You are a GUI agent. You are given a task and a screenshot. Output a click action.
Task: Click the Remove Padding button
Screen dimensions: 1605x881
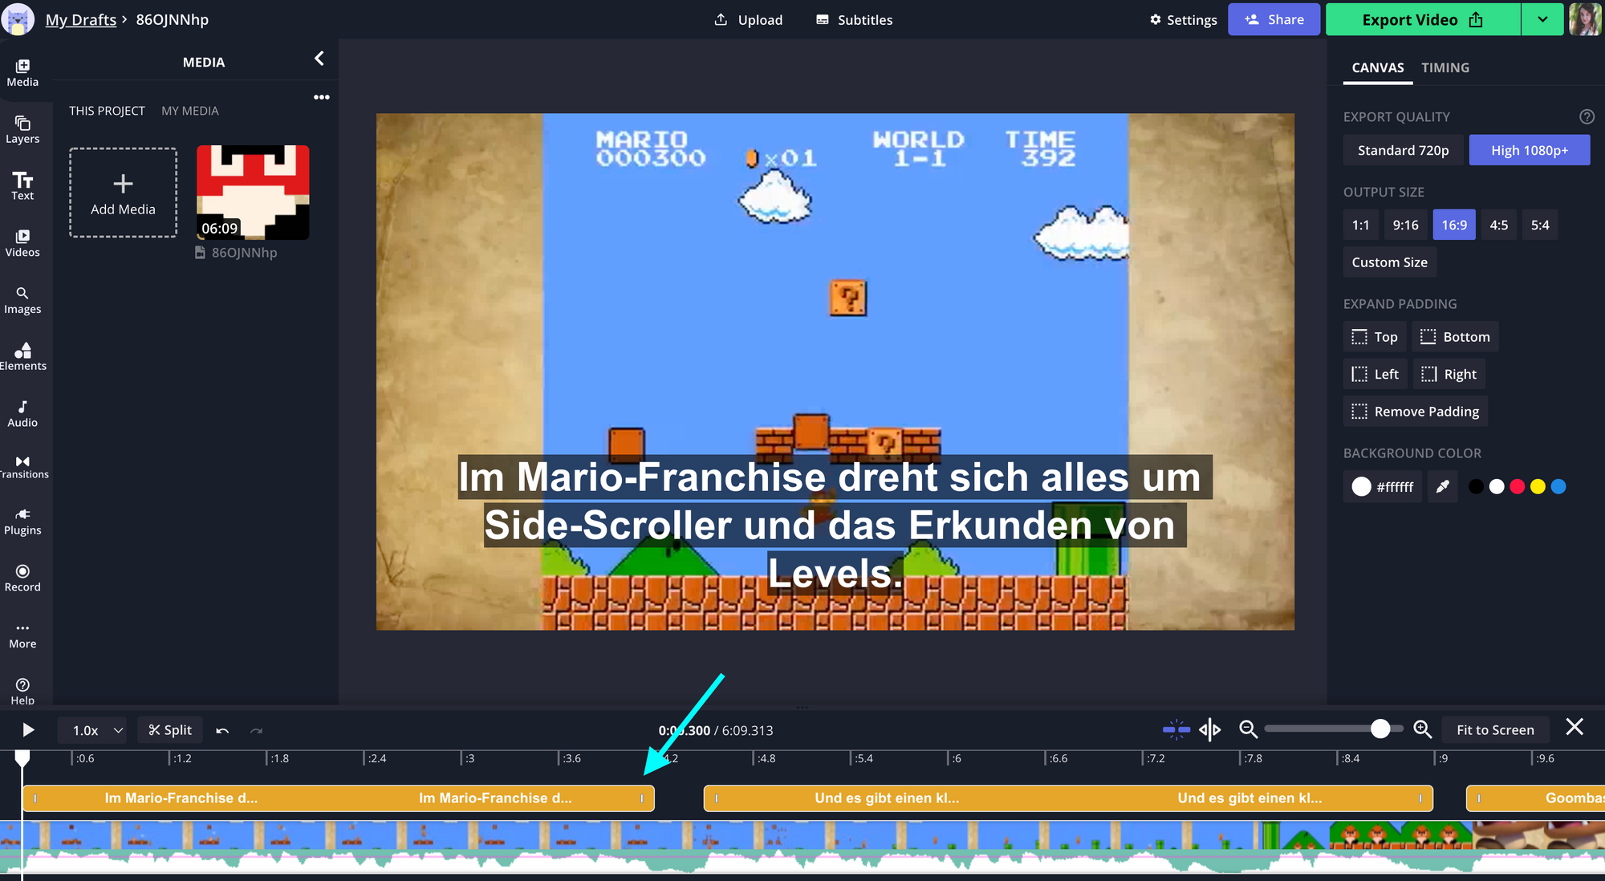click(1416, 411)
